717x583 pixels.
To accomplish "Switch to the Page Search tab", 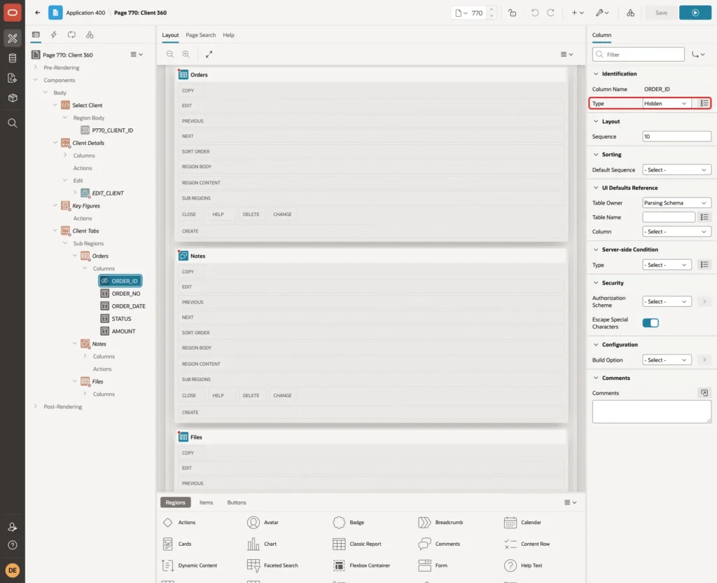I will pos(200,35).
